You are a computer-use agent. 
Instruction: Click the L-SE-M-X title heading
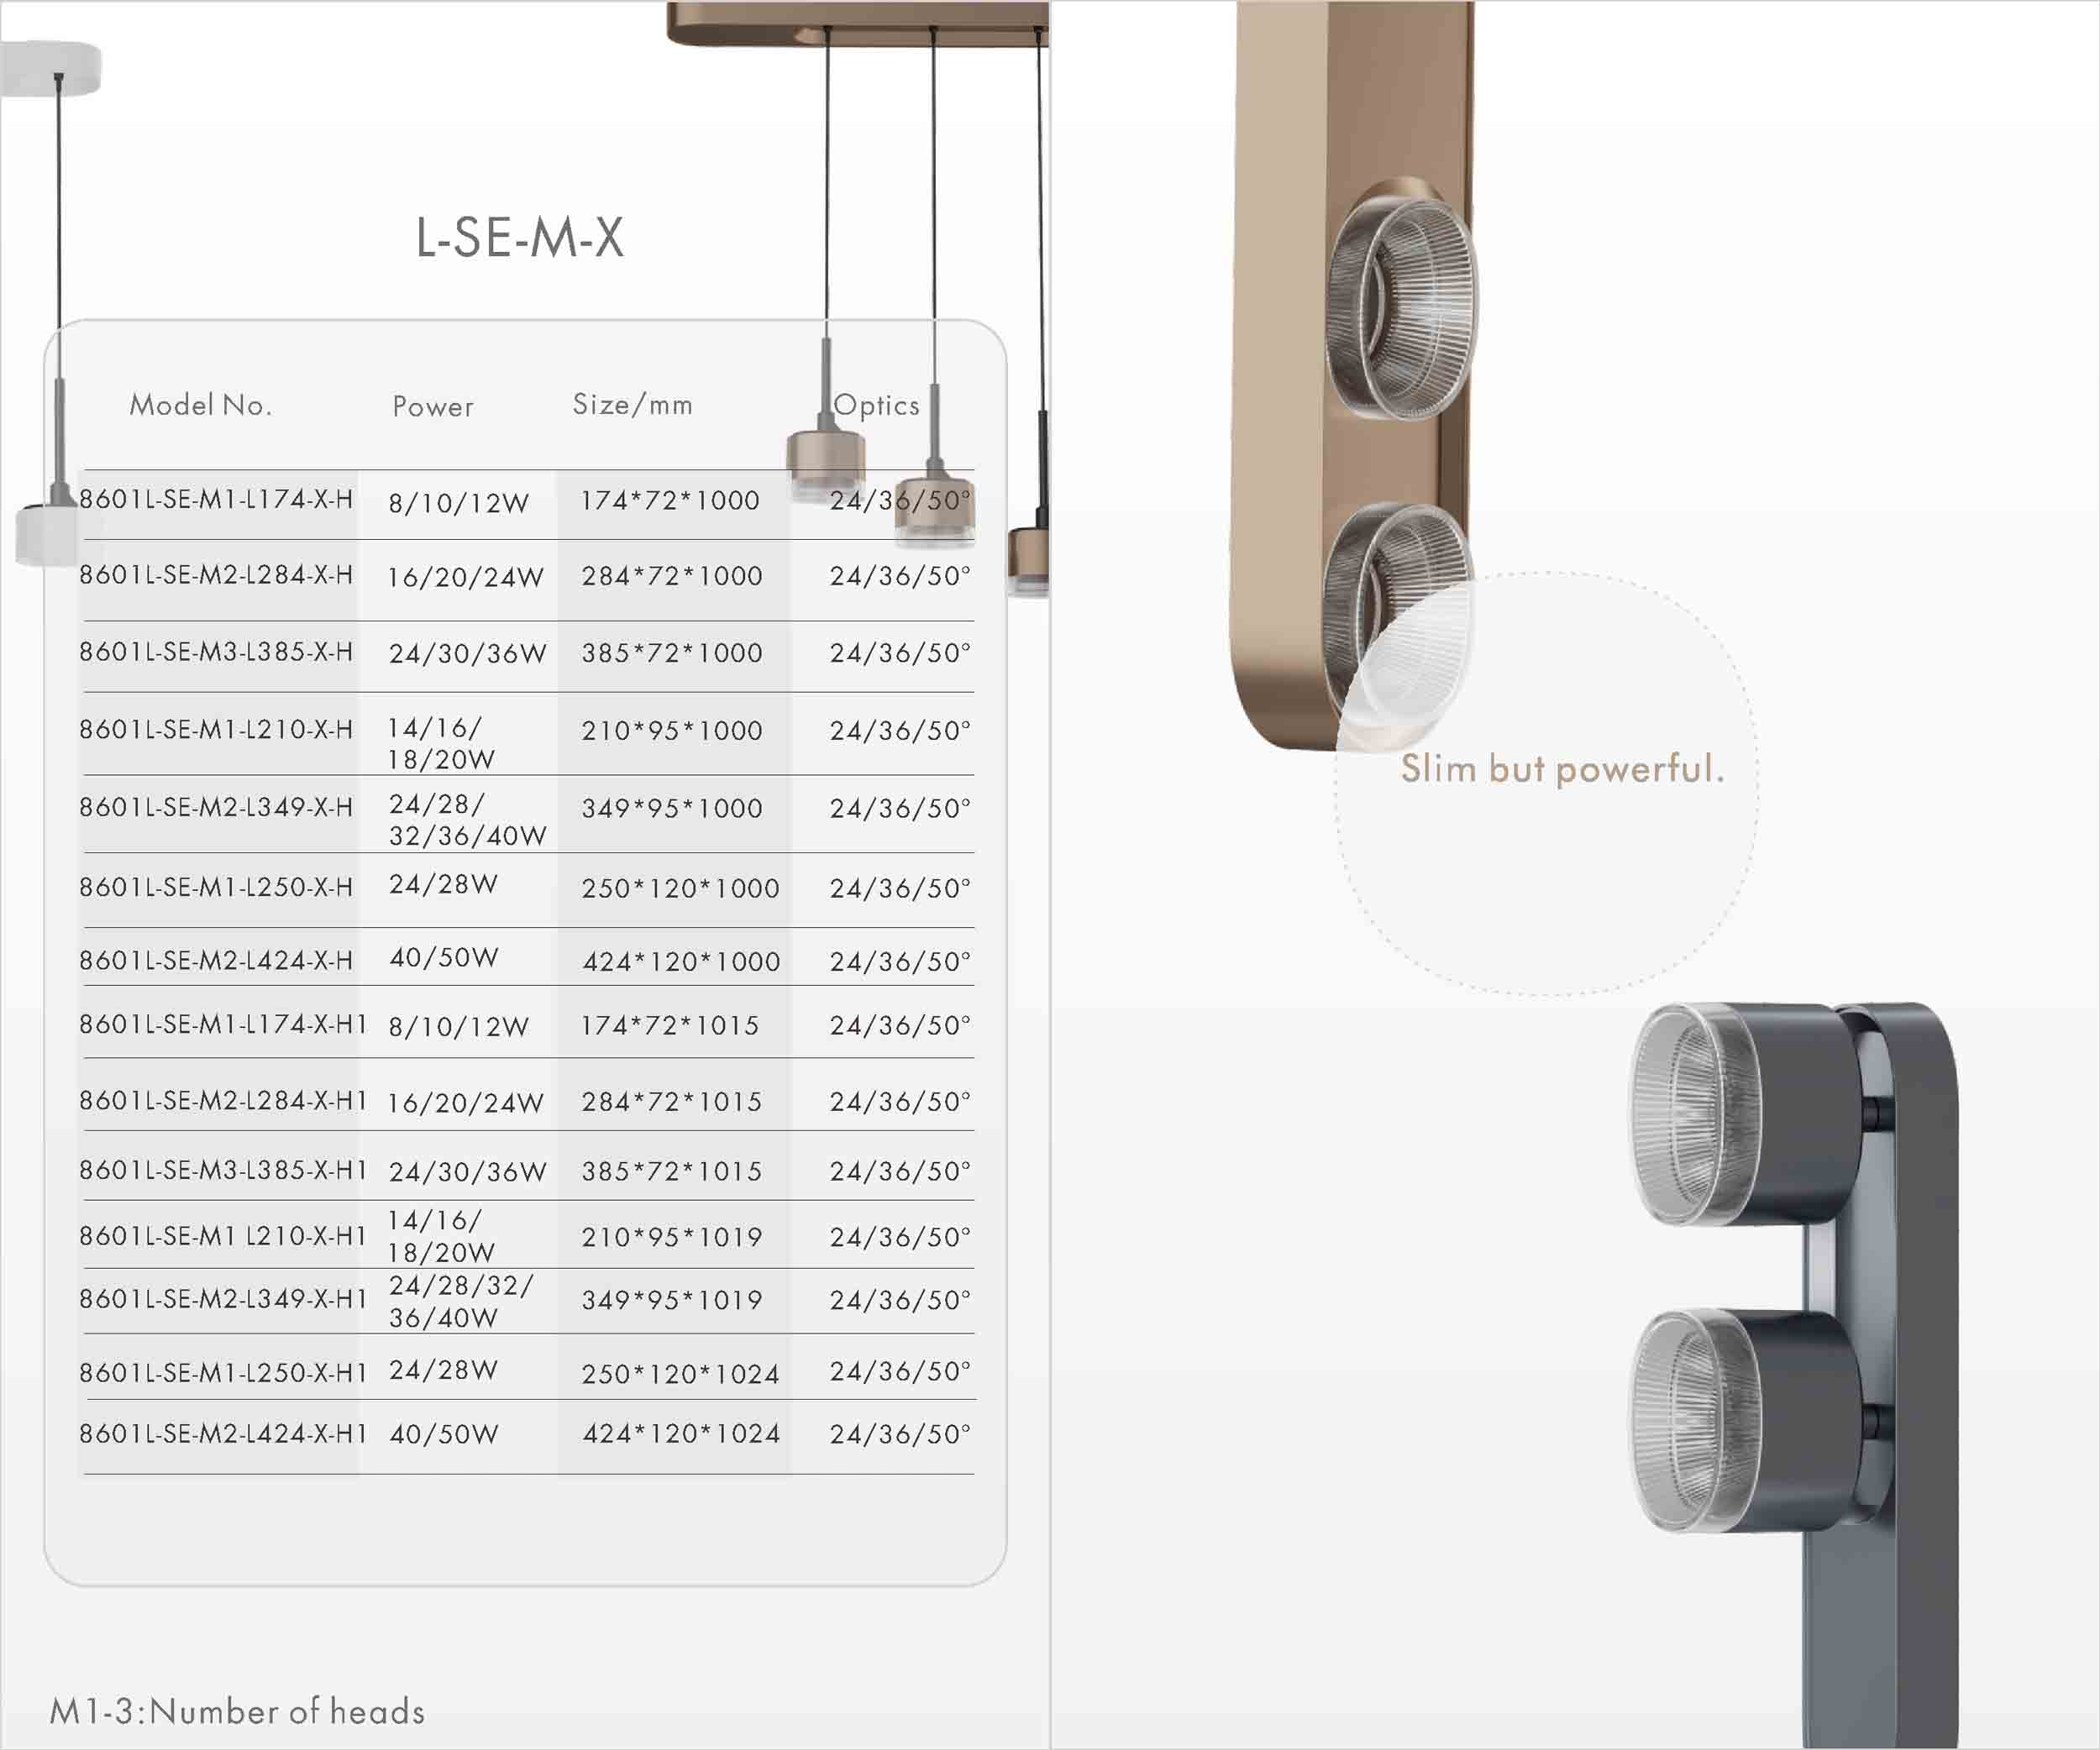519,238
